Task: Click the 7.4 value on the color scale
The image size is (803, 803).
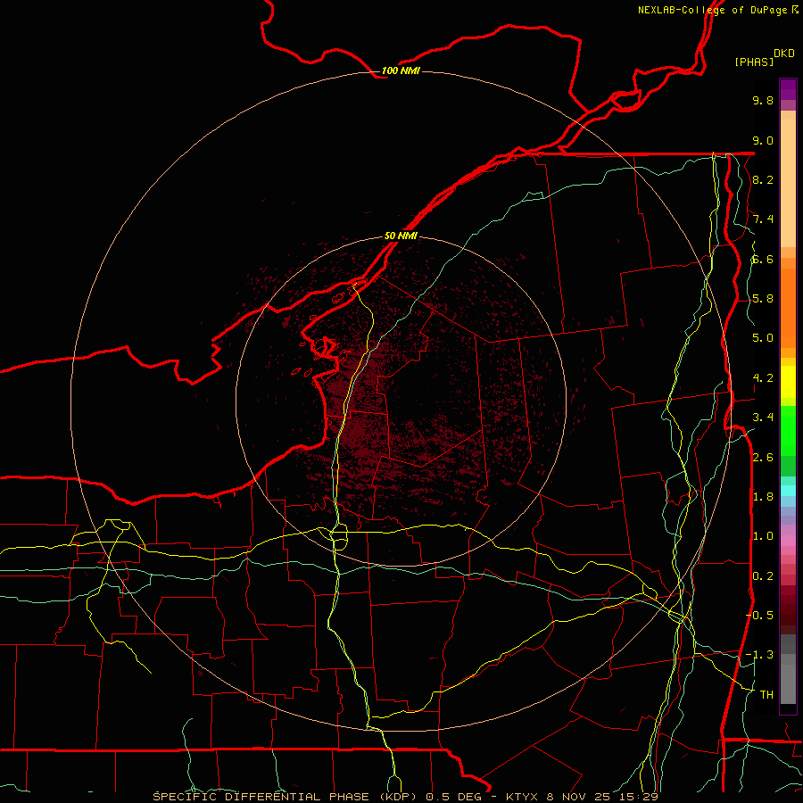Action: coord(763,219)
